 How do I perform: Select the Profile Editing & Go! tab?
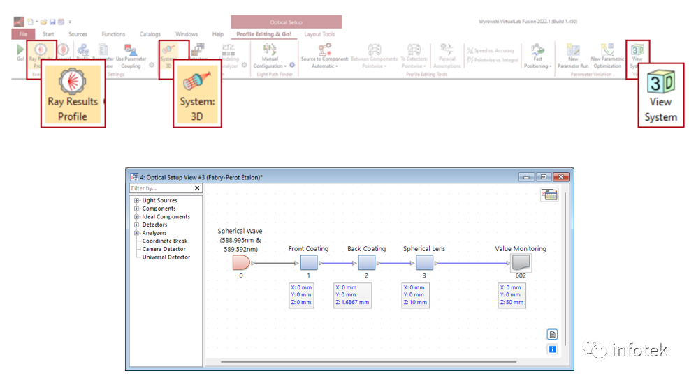263,34
